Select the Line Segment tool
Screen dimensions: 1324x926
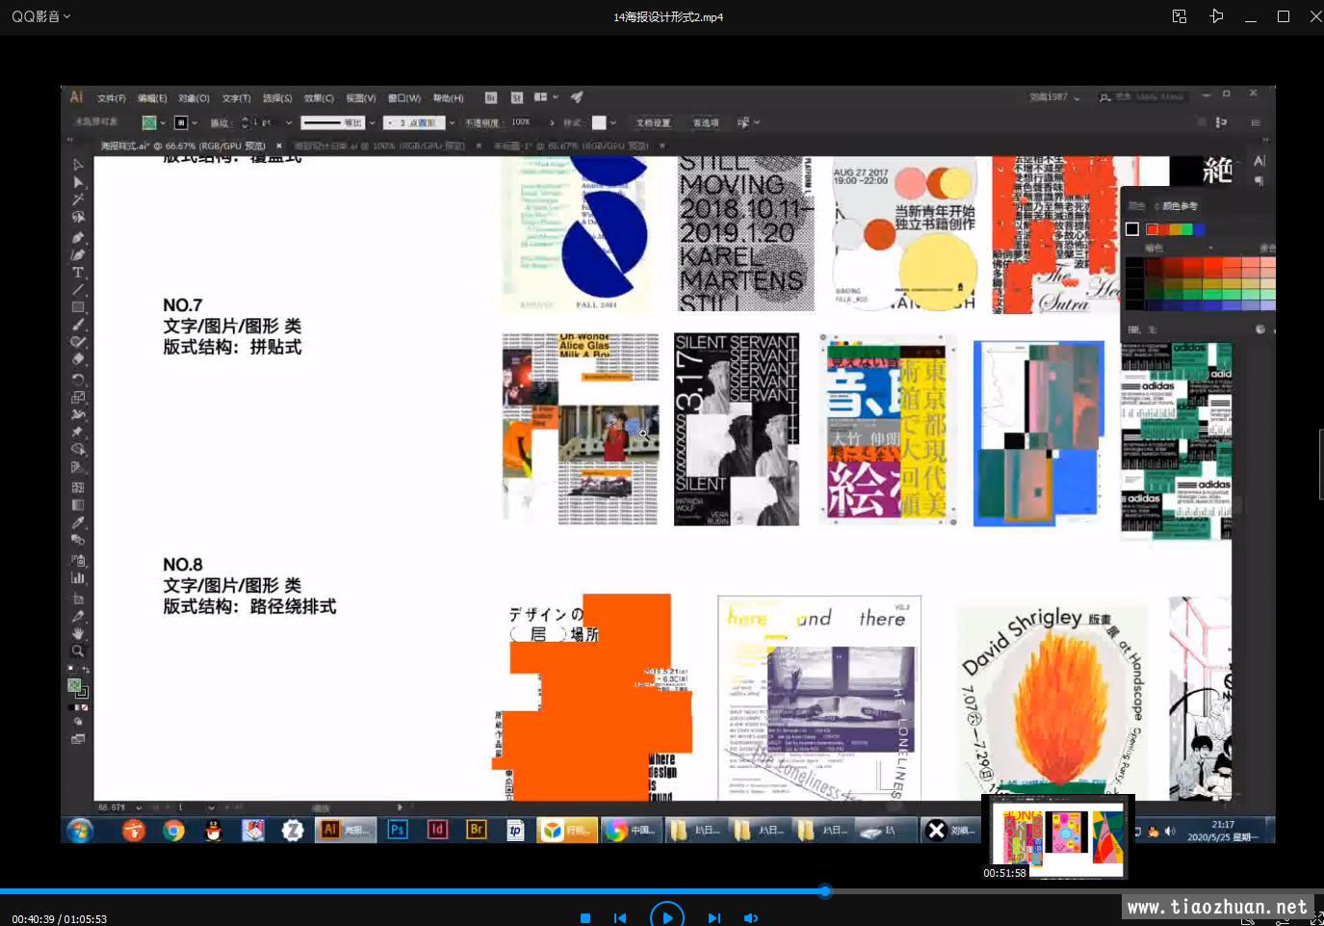[x=78, y=290]
